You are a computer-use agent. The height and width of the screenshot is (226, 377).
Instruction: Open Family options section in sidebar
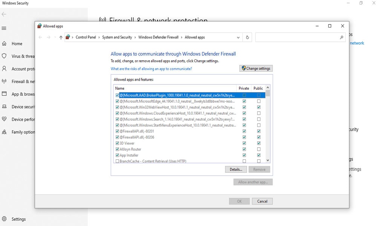click(x=23, y=132)
